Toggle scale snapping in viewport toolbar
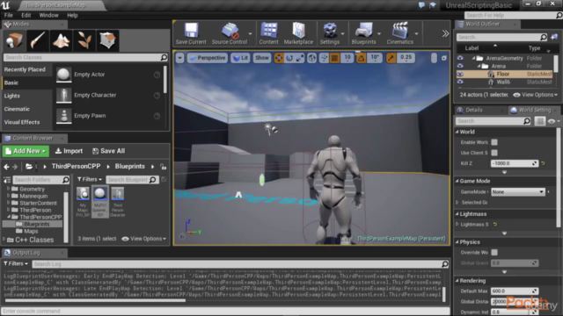 [x=391, y=58]
